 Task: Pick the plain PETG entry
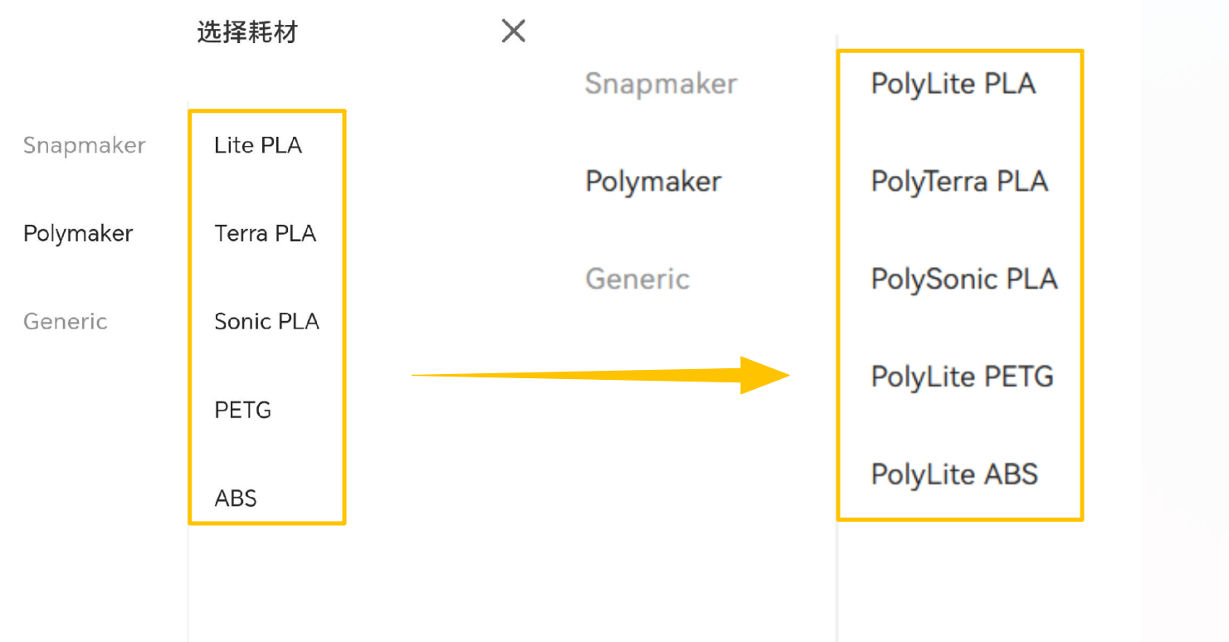click(x=243, y=410)
